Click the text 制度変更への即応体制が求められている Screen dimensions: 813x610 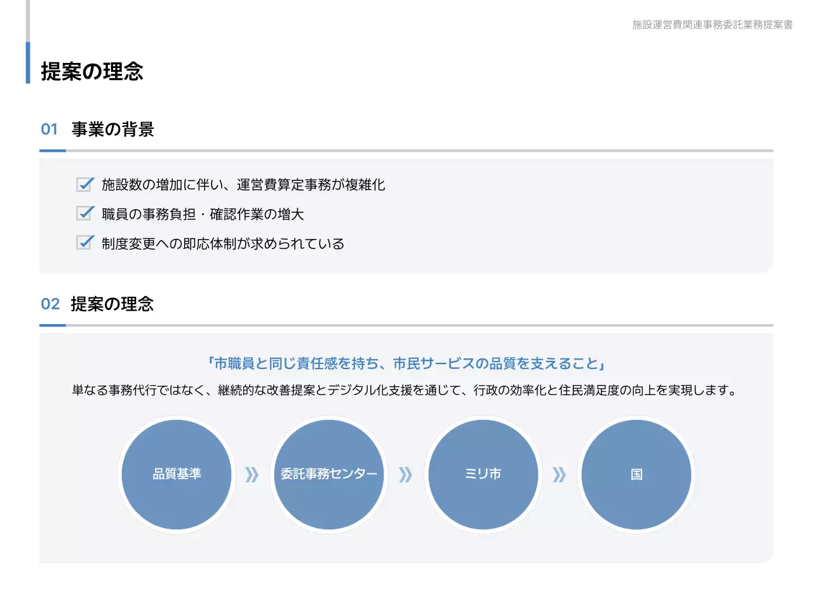(223, 244)
